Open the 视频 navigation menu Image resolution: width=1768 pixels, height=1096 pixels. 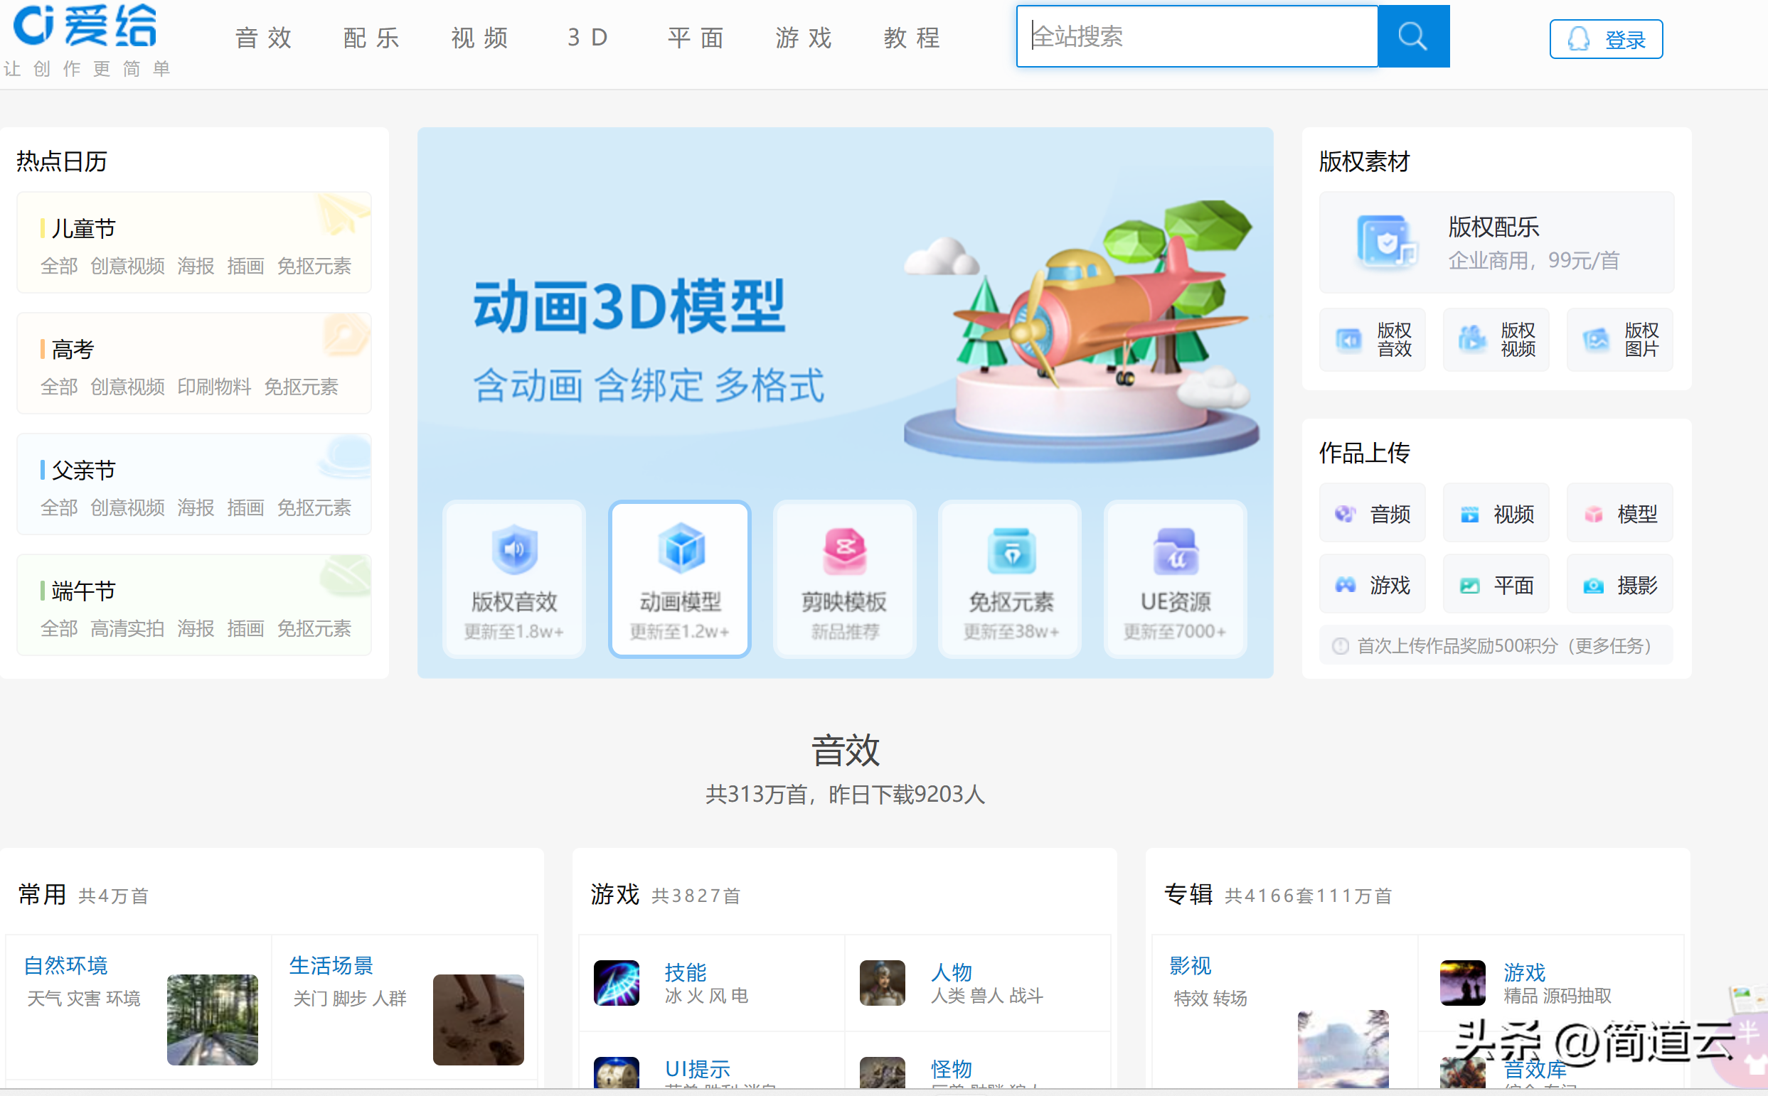tap(480, 37)
